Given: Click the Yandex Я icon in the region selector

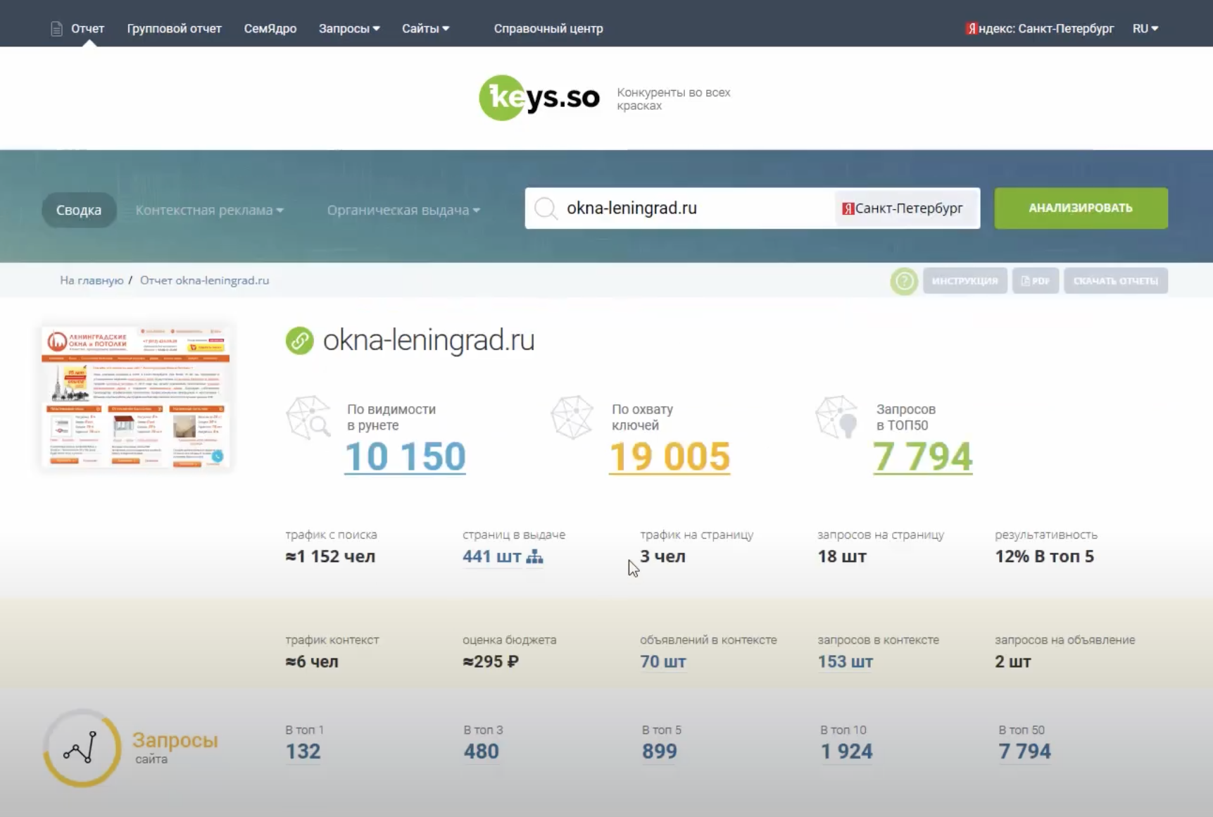Looking at the screenshot, I should coord(848,208).
